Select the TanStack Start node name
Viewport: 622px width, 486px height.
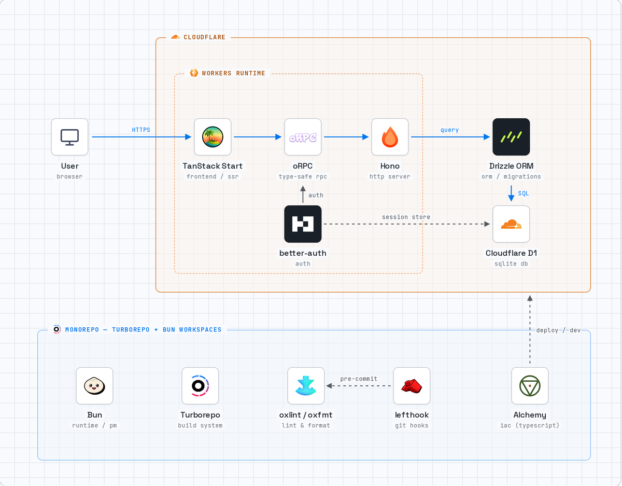click(213, 166)
